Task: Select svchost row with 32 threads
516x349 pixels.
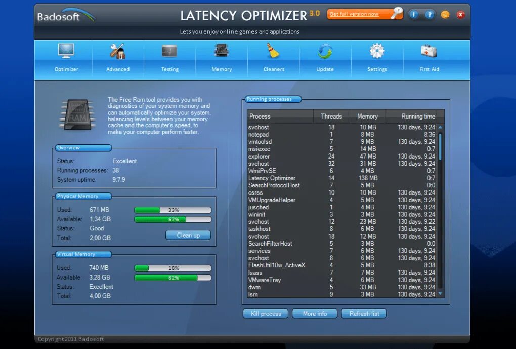Action: 341,164
